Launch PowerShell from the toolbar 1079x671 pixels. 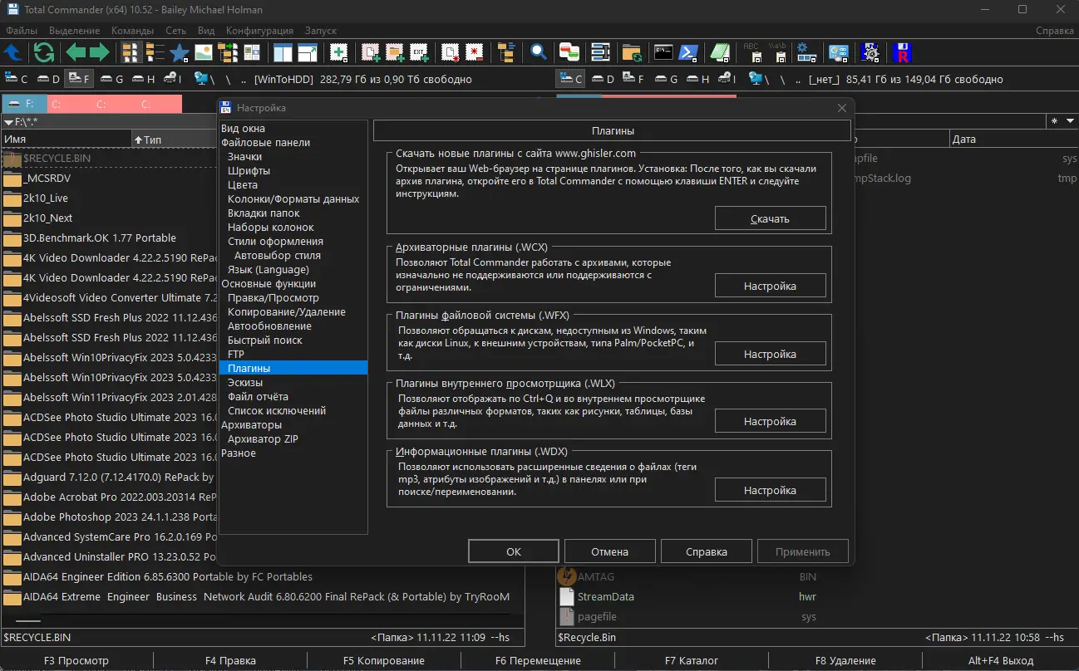tap(688, 52)
